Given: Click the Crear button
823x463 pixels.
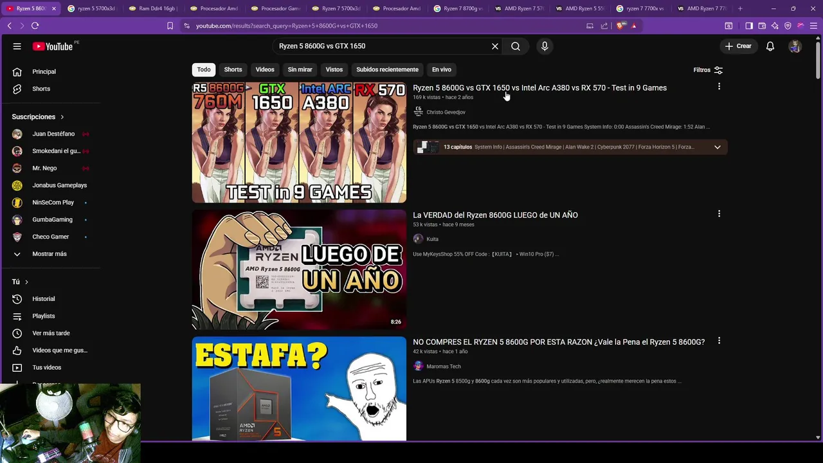Looking at the screenshot, I should (x=738, y=46).
